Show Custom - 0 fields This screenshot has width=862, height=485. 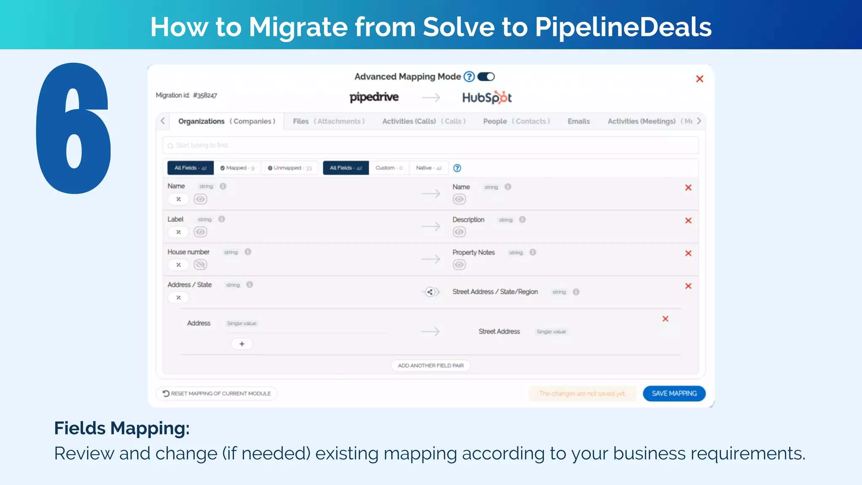[x=389, y=168]
